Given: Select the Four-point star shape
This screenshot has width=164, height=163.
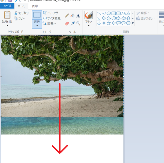Looking at the screenshot, I should [104, 23].
